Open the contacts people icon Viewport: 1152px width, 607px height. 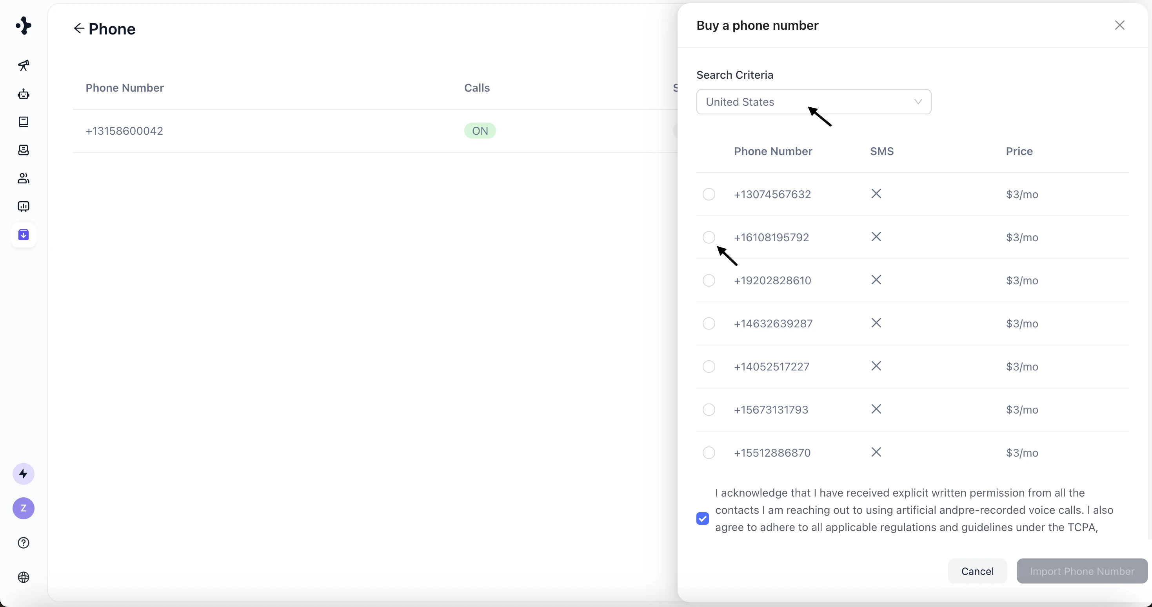coord(23,178)
